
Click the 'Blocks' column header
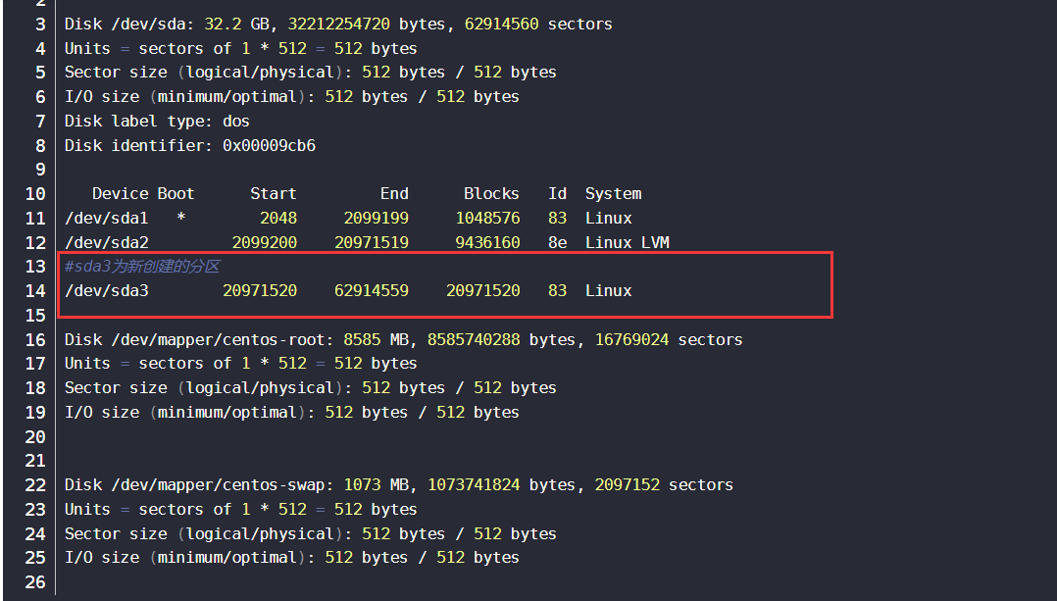click(491, 193)
